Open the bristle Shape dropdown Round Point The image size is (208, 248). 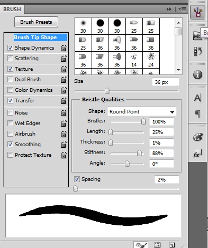(x=142, y=111)
